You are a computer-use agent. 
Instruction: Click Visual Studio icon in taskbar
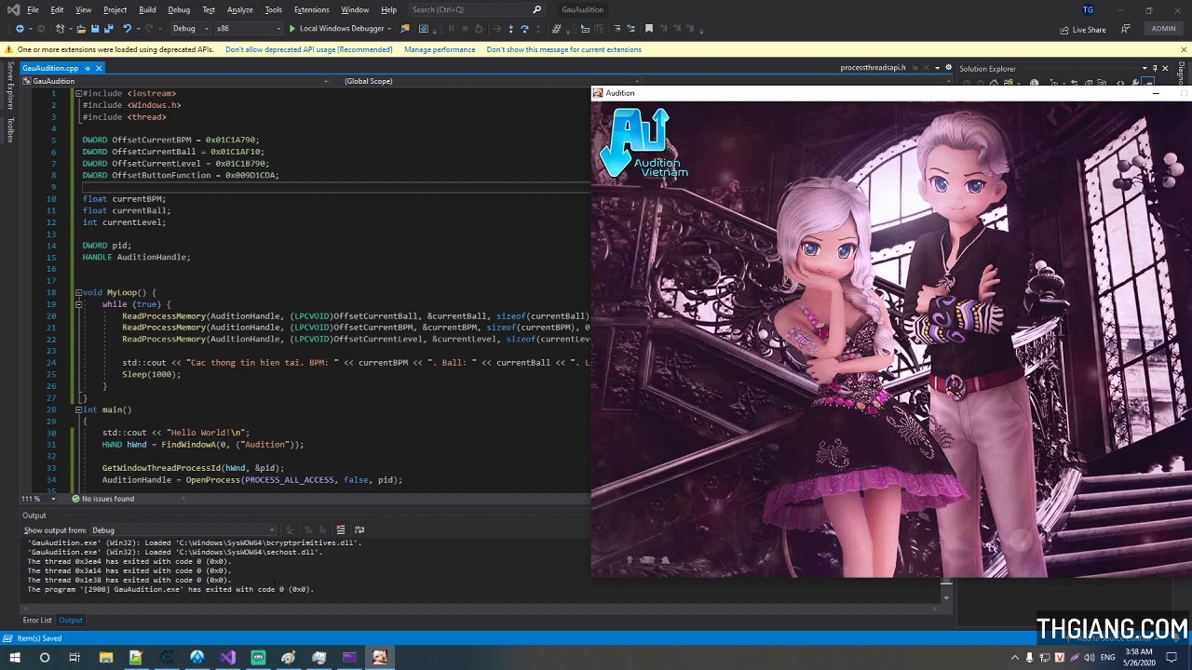point(228,658)
